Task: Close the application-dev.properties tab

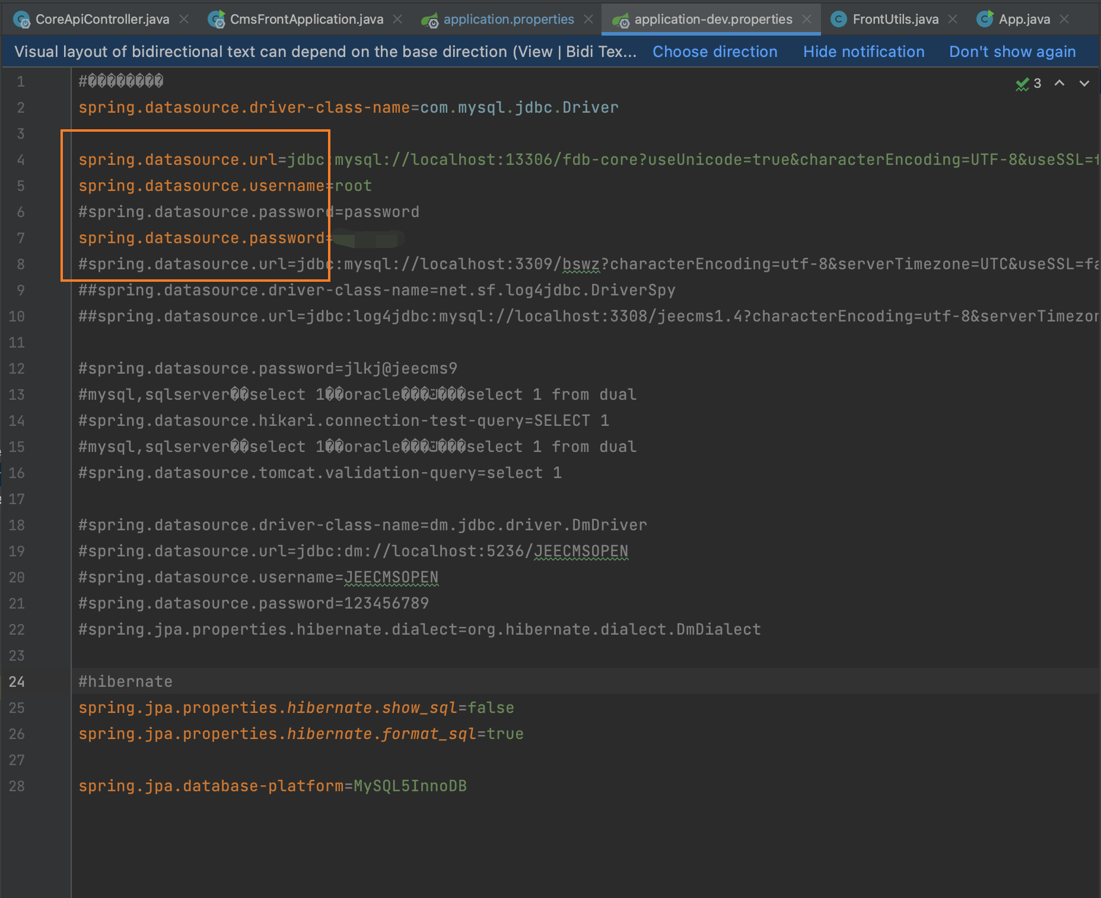Action: 807,20
